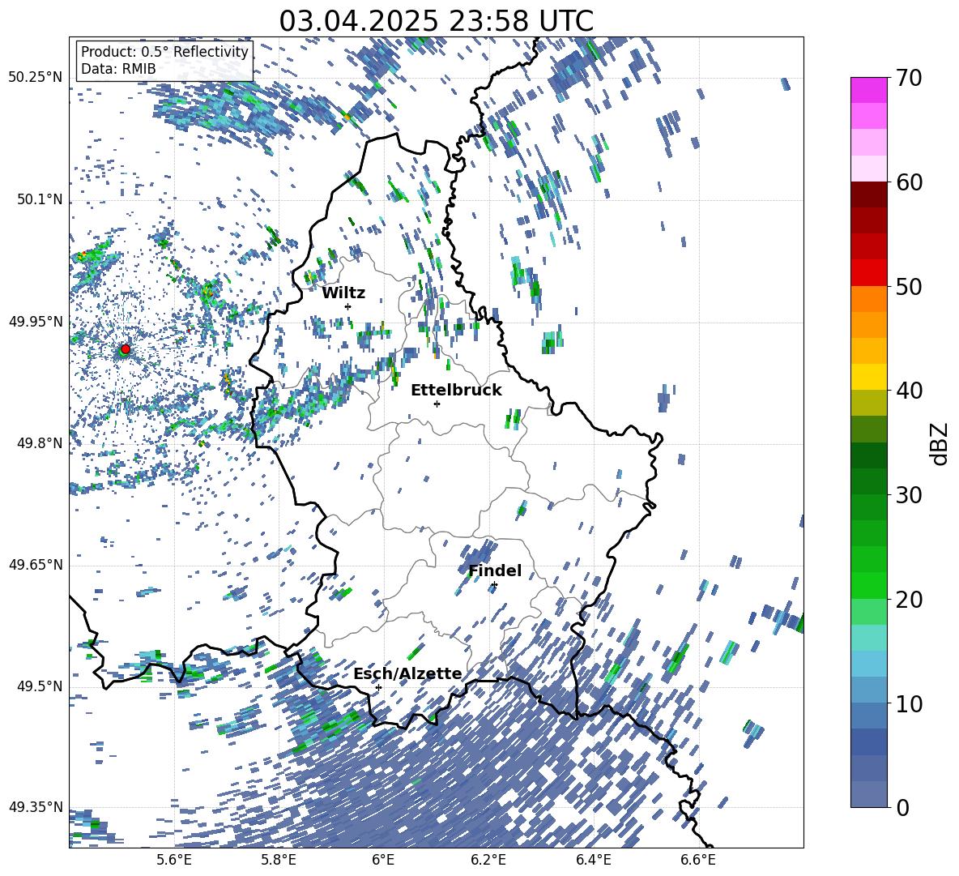This screenshot has width=959, height=876.
Task: Click the Findel cross marker
Action: coord(494,585)
